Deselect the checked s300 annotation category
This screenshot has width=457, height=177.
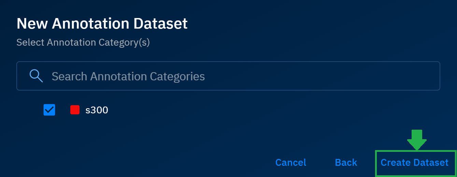point(49,110)
